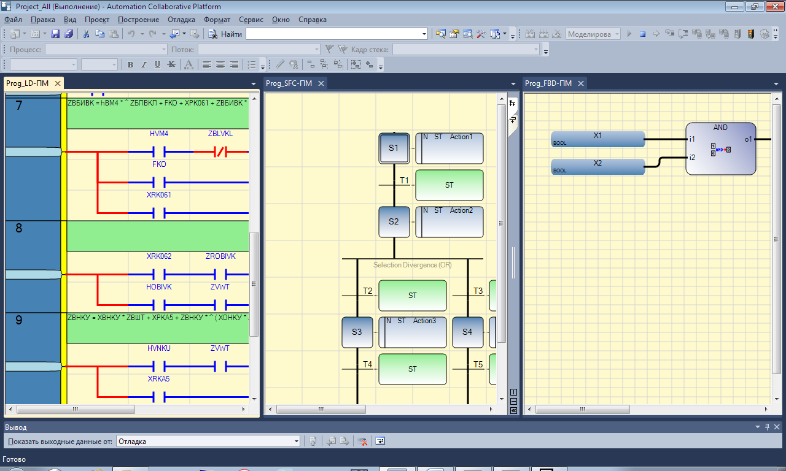Screen dimensions: 786x471
Task: Click SFC editor vertical scrollbar
Action: pos(501,222)
